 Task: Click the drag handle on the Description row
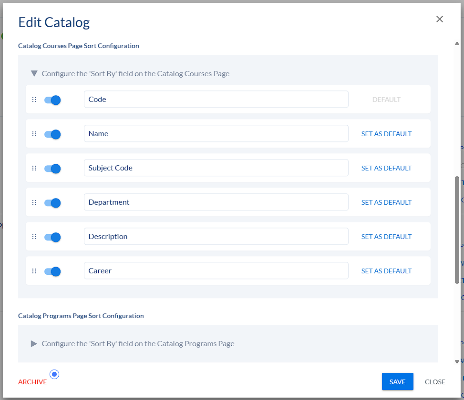tap(34, 237)
